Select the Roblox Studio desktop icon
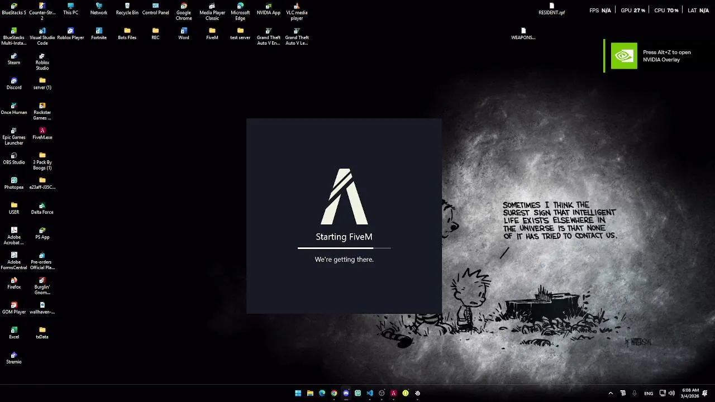 point(42,62)
